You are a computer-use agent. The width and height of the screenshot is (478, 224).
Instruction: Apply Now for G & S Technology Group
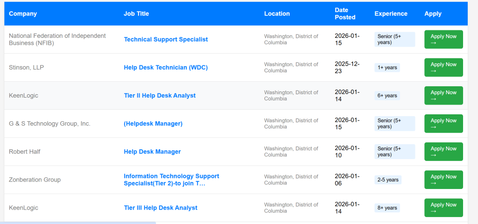443,124
